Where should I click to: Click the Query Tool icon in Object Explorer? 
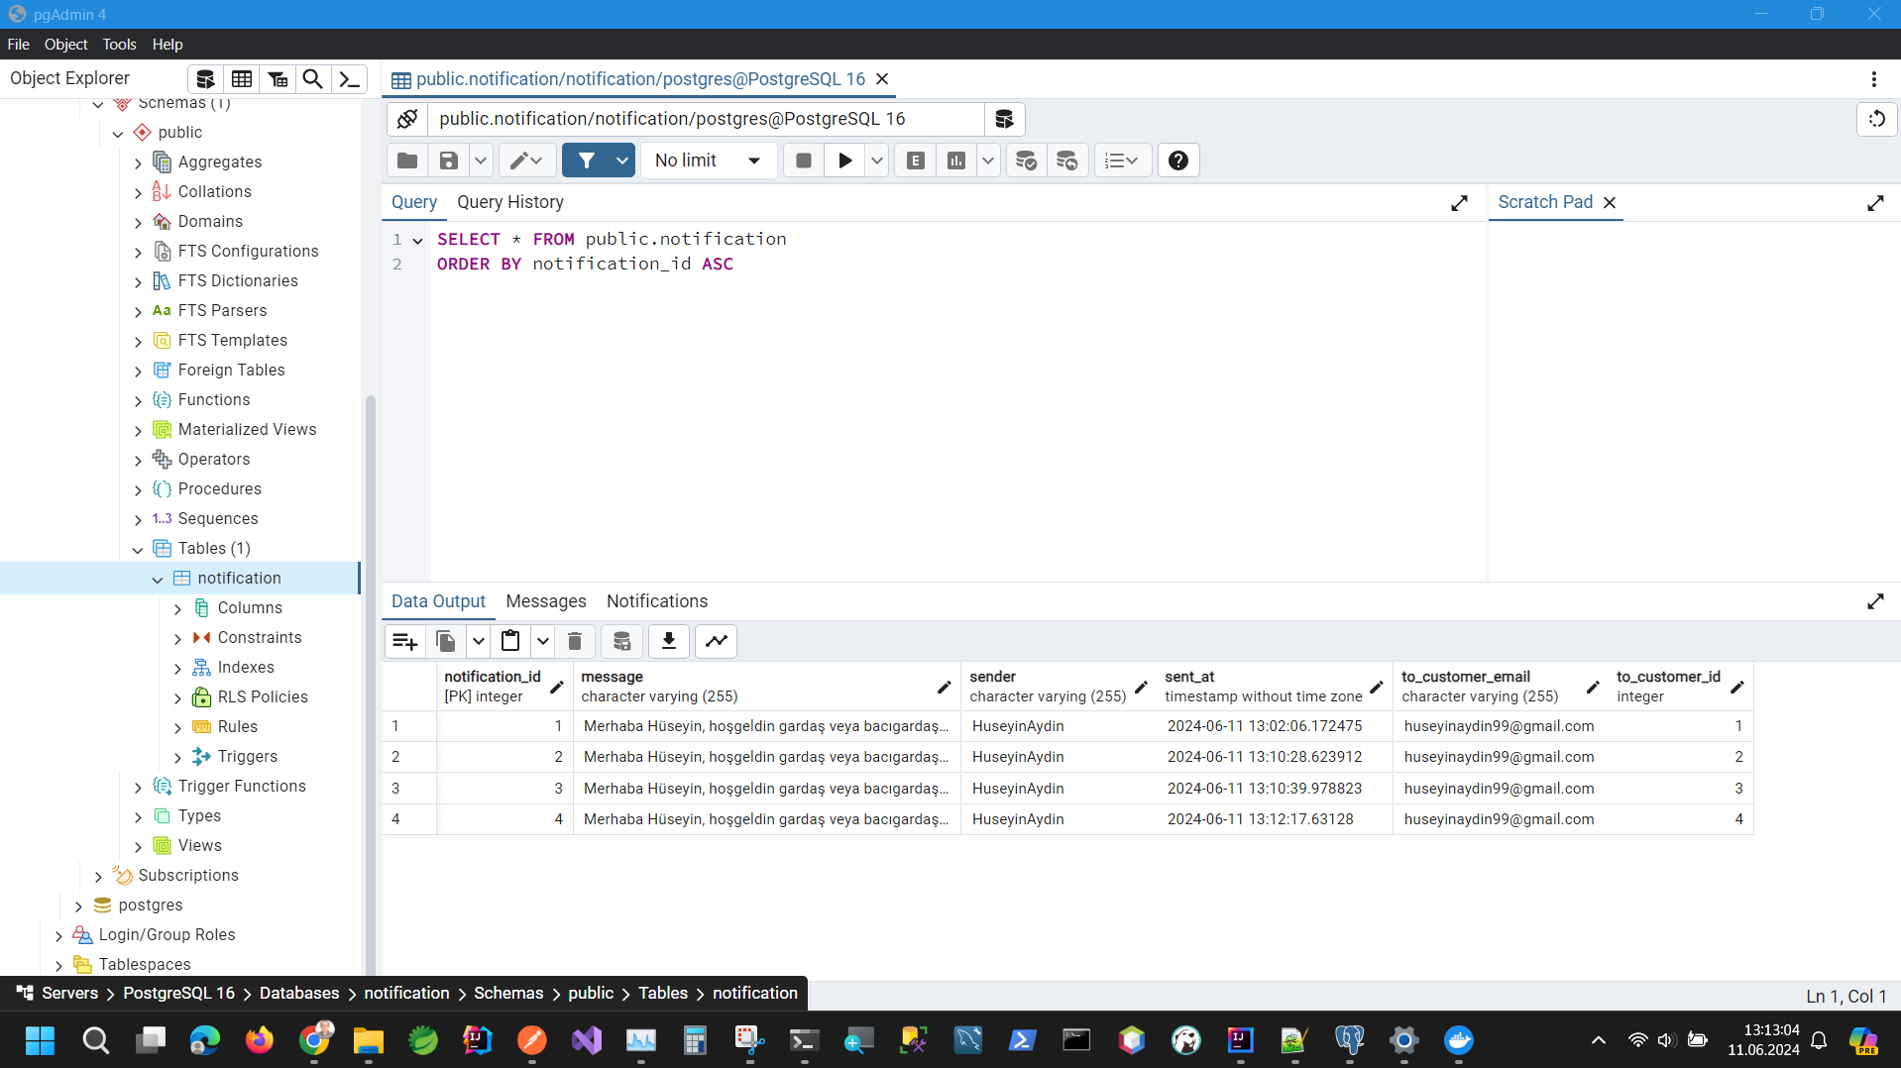[x=205, y=79]
